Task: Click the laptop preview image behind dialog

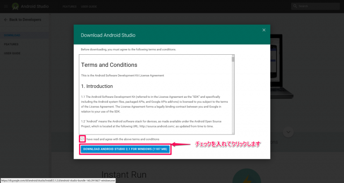Action: pos(282,66)
